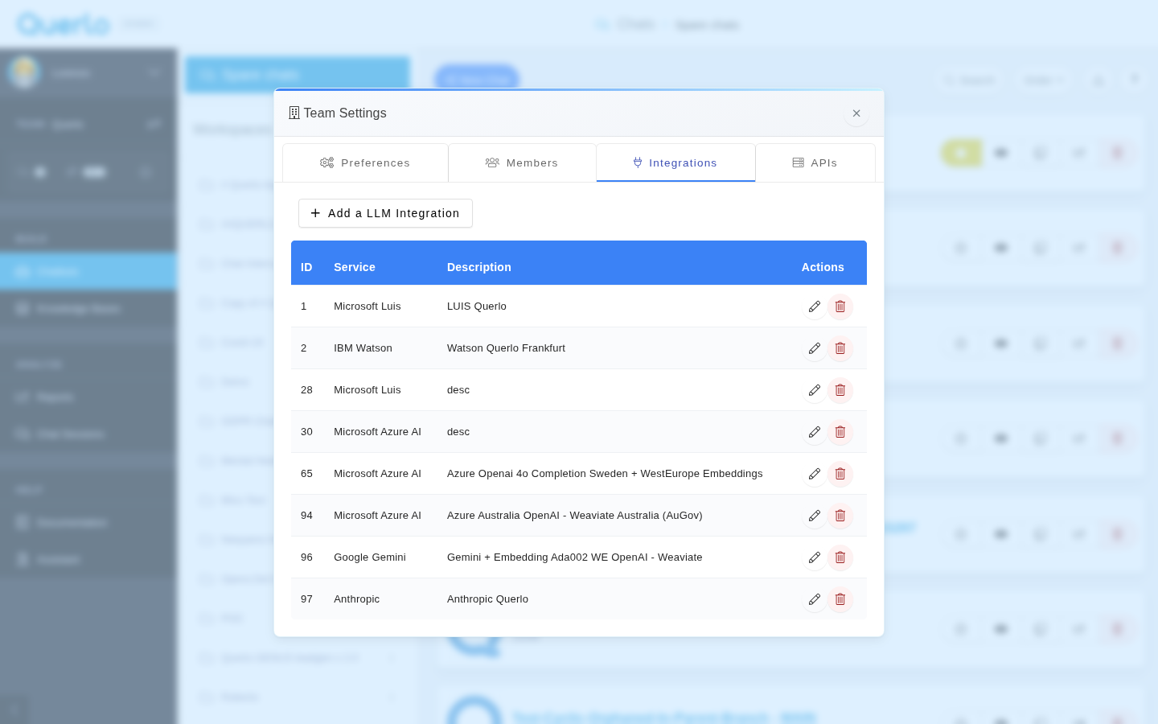Click the Team Settings building icon
1158x724 pixels.
294,113
